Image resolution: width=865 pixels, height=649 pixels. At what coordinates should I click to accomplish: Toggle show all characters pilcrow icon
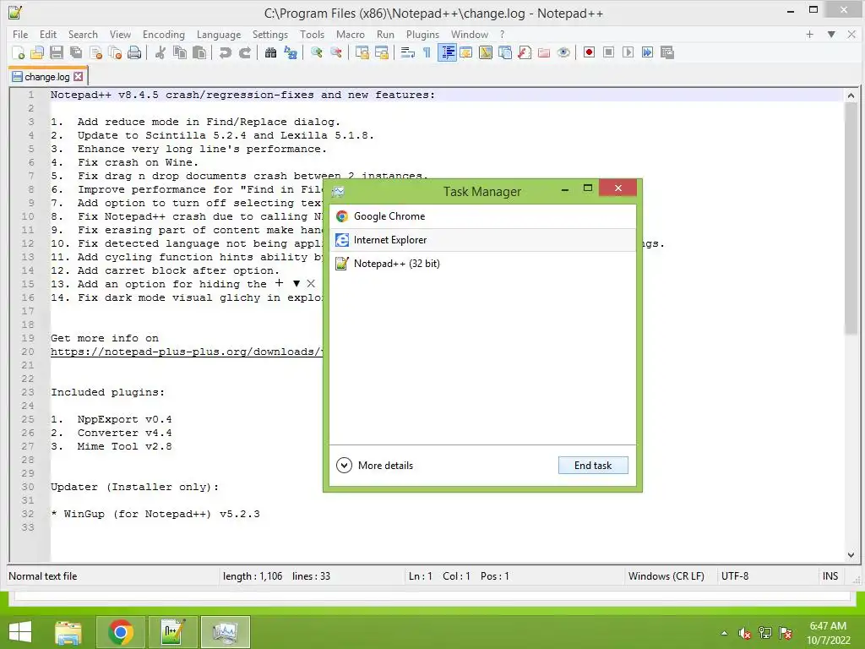click(x=427, y=52)
